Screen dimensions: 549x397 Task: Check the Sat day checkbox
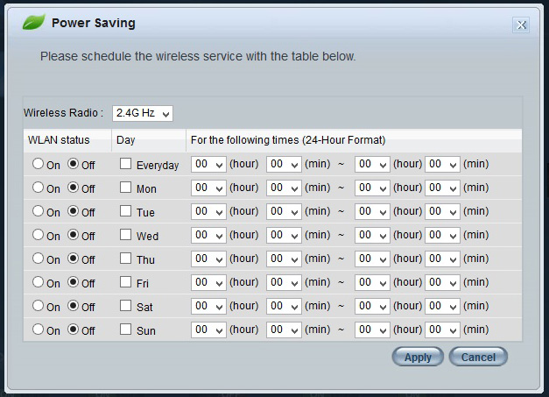[x=125, y=306]
